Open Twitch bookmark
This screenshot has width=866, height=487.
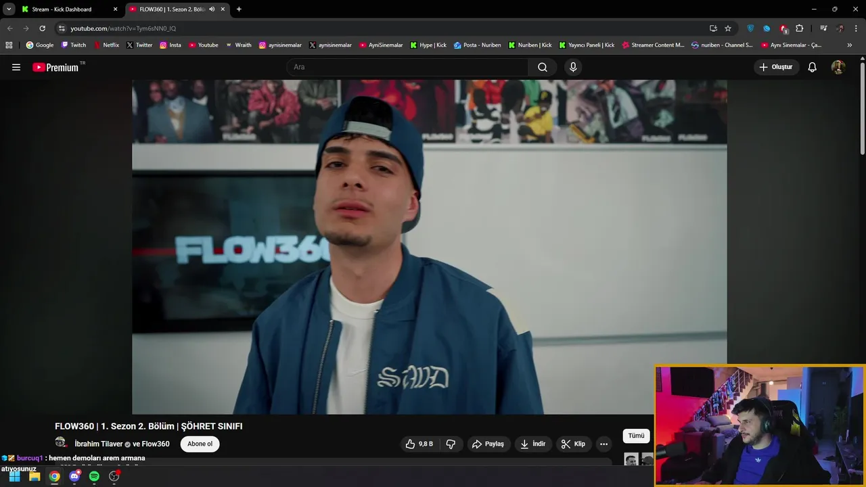coord(74,45)
